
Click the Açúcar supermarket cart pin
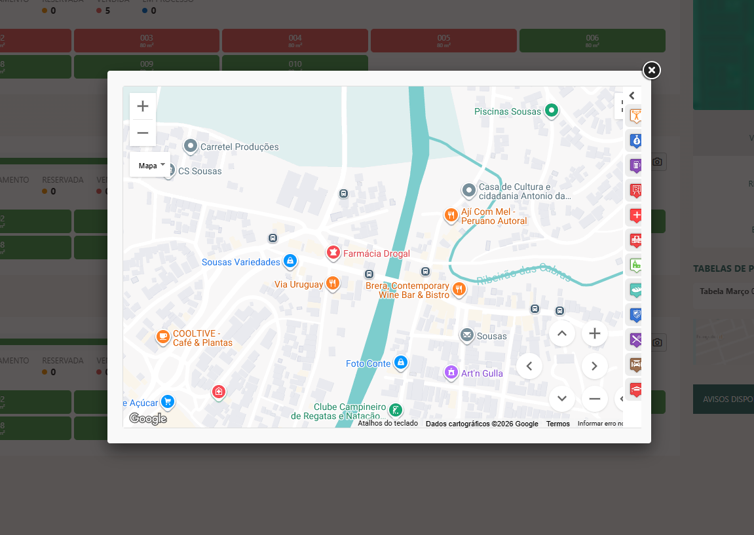pos(167,401)
